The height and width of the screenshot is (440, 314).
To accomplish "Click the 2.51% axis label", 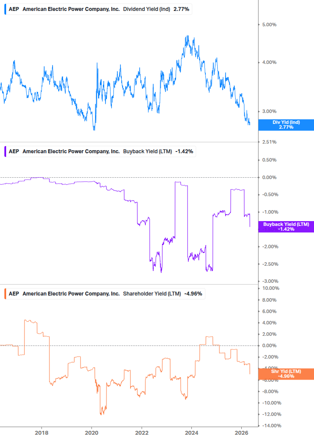I will (269, 142).
